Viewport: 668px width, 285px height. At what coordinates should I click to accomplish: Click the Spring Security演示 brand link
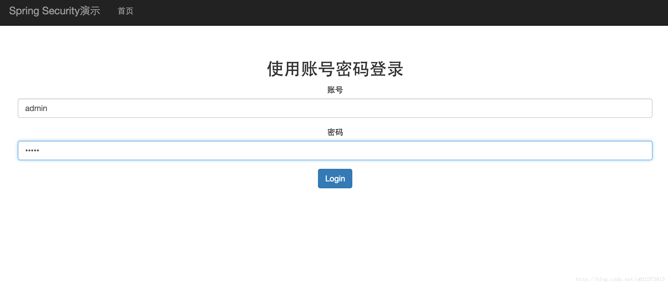55,11
